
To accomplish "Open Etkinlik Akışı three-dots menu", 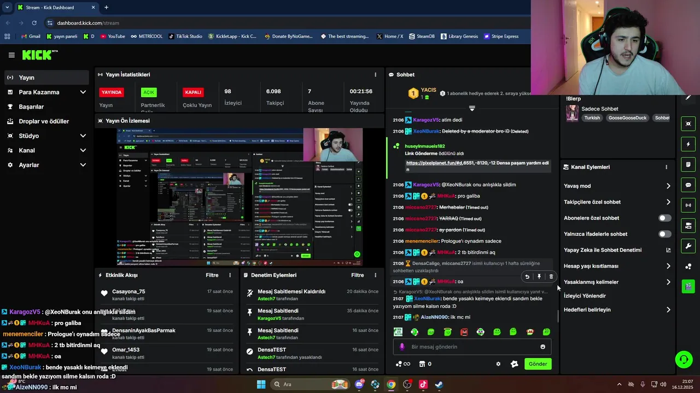I will [230, 275].
